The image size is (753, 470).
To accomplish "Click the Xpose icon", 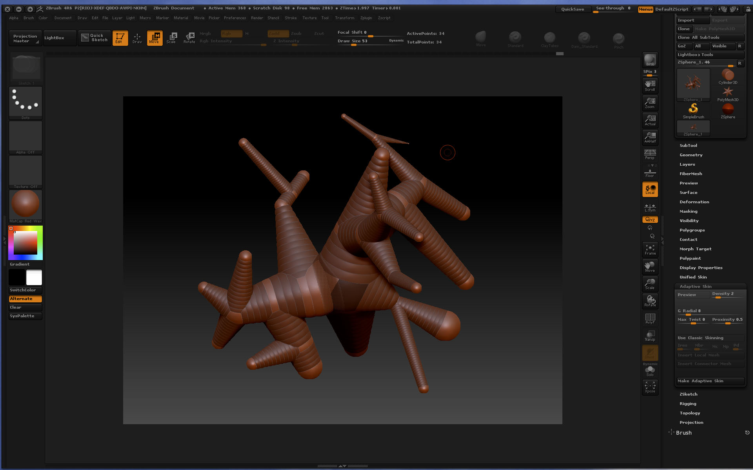I will click(650, 387).
